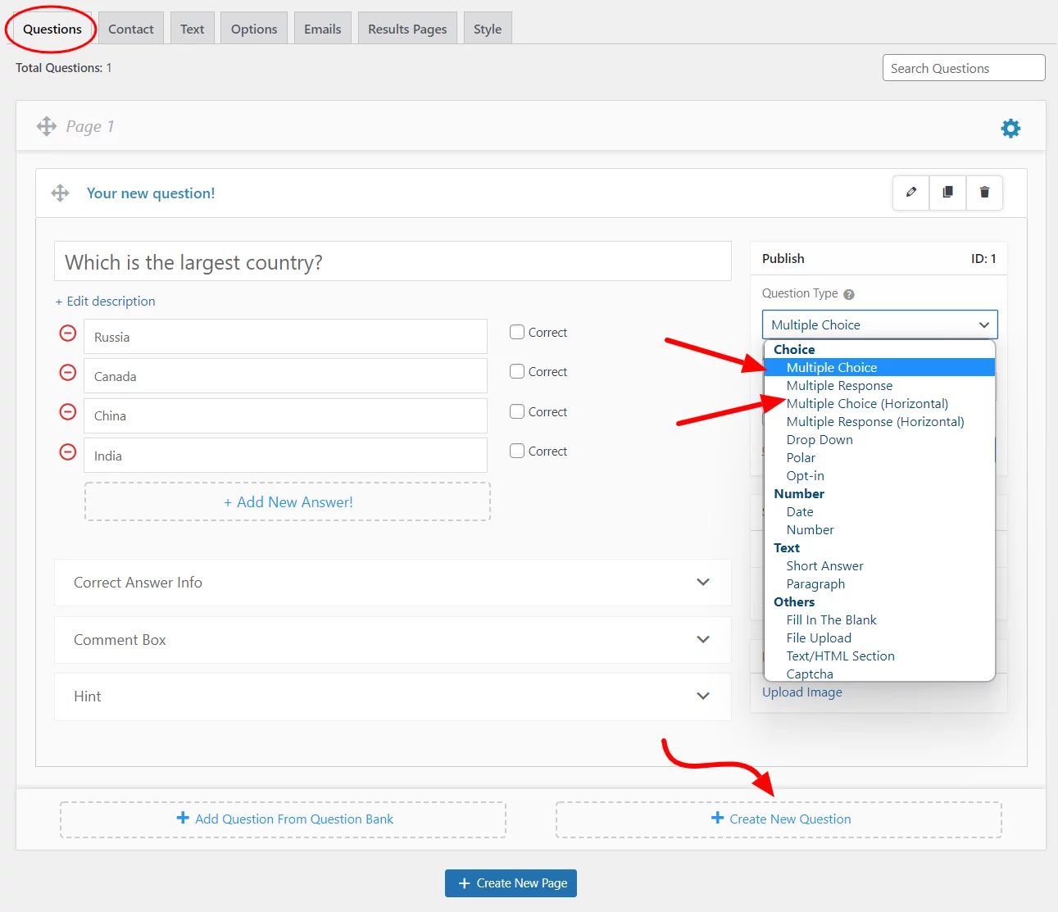
Task: Tick the Correct checkbox for China
Action: (517, 411)
